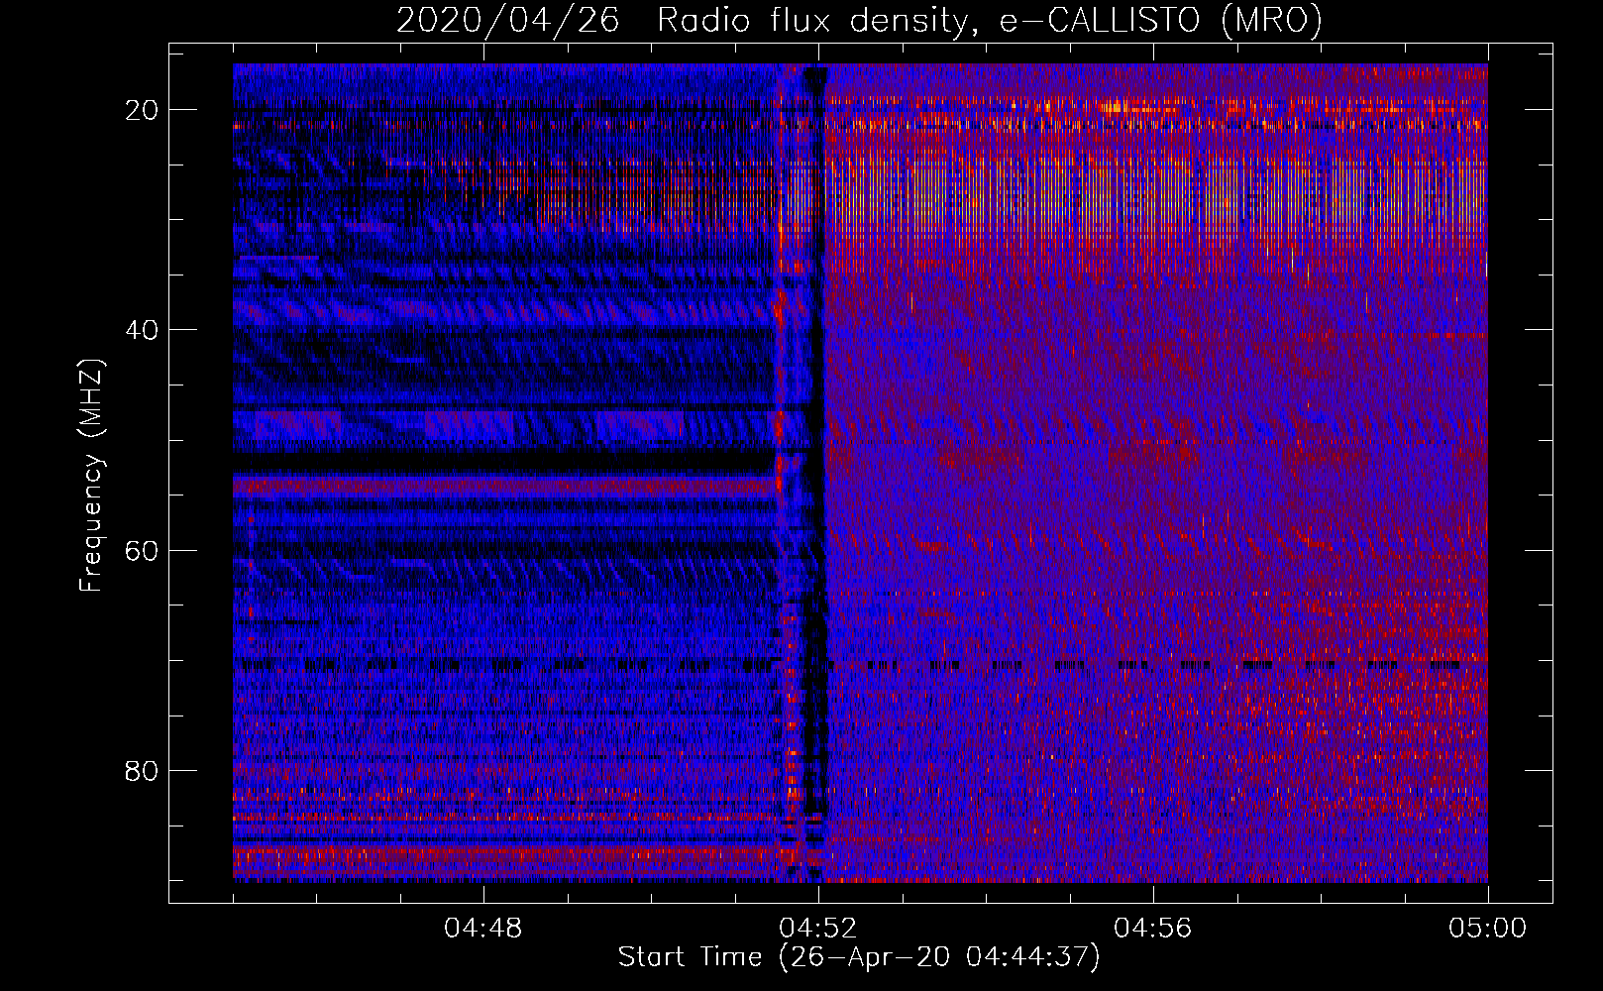Screen dimensions: 1603x991
Task: Click the plot title '2020/04/26 Radio flux density'
Action: (859, 20)
